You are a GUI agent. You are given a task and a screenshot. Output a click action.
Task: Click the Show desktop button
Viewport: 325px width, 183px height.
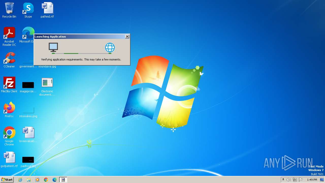coord(322,180)
